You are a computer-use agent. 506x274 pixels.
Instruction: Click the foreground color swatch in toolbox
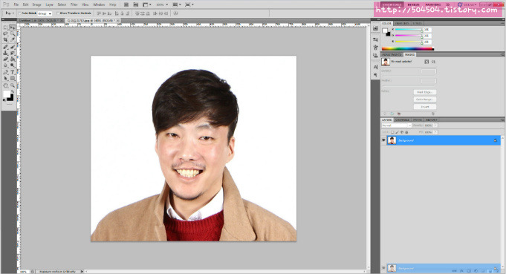coord(7,94)
